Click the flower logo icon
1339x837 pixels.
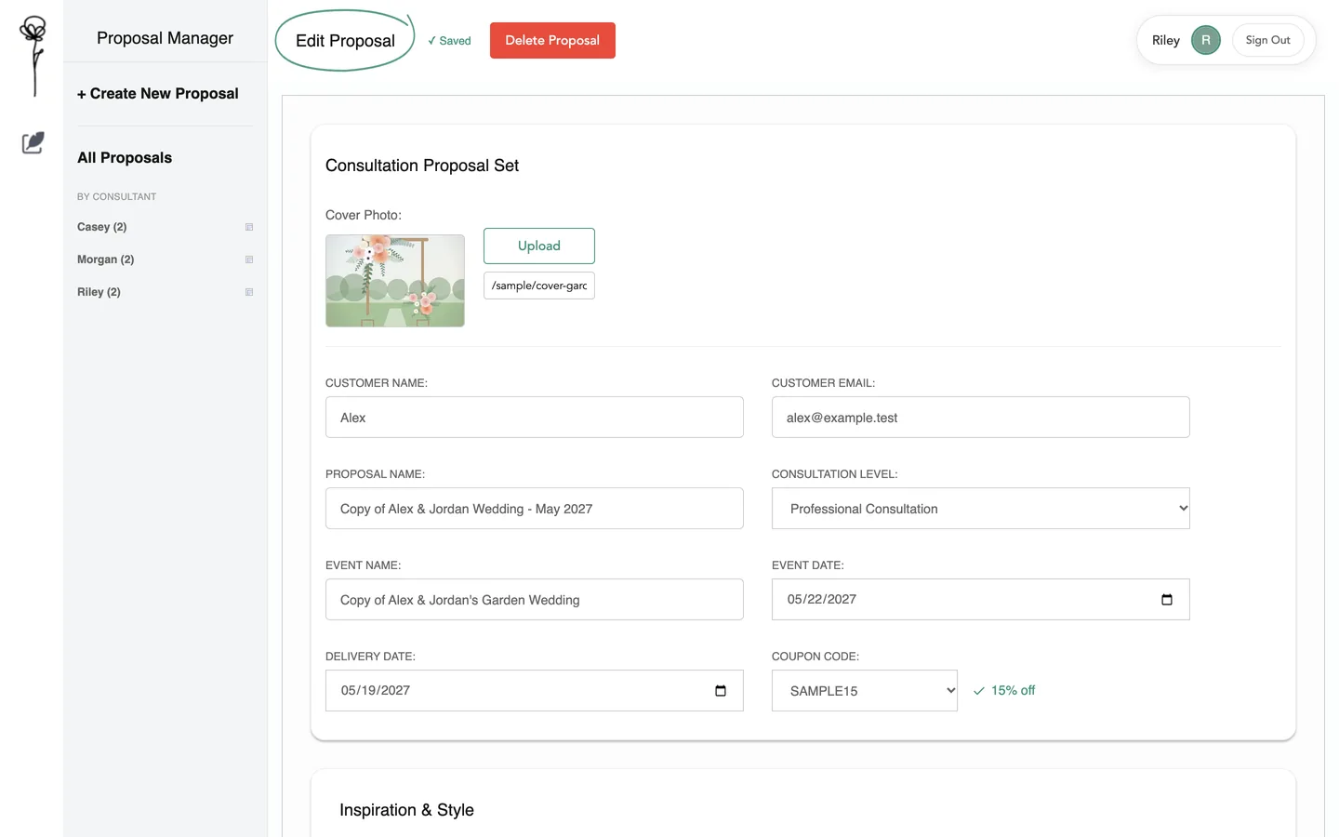(33, 56)
